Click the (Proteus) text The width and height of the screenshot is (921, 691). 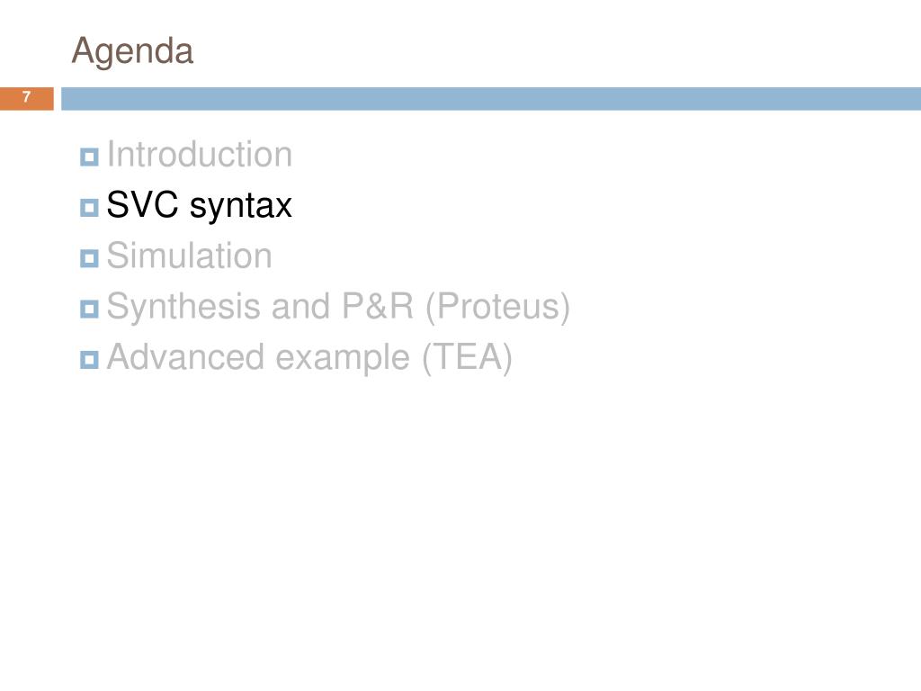click(497, 307)
